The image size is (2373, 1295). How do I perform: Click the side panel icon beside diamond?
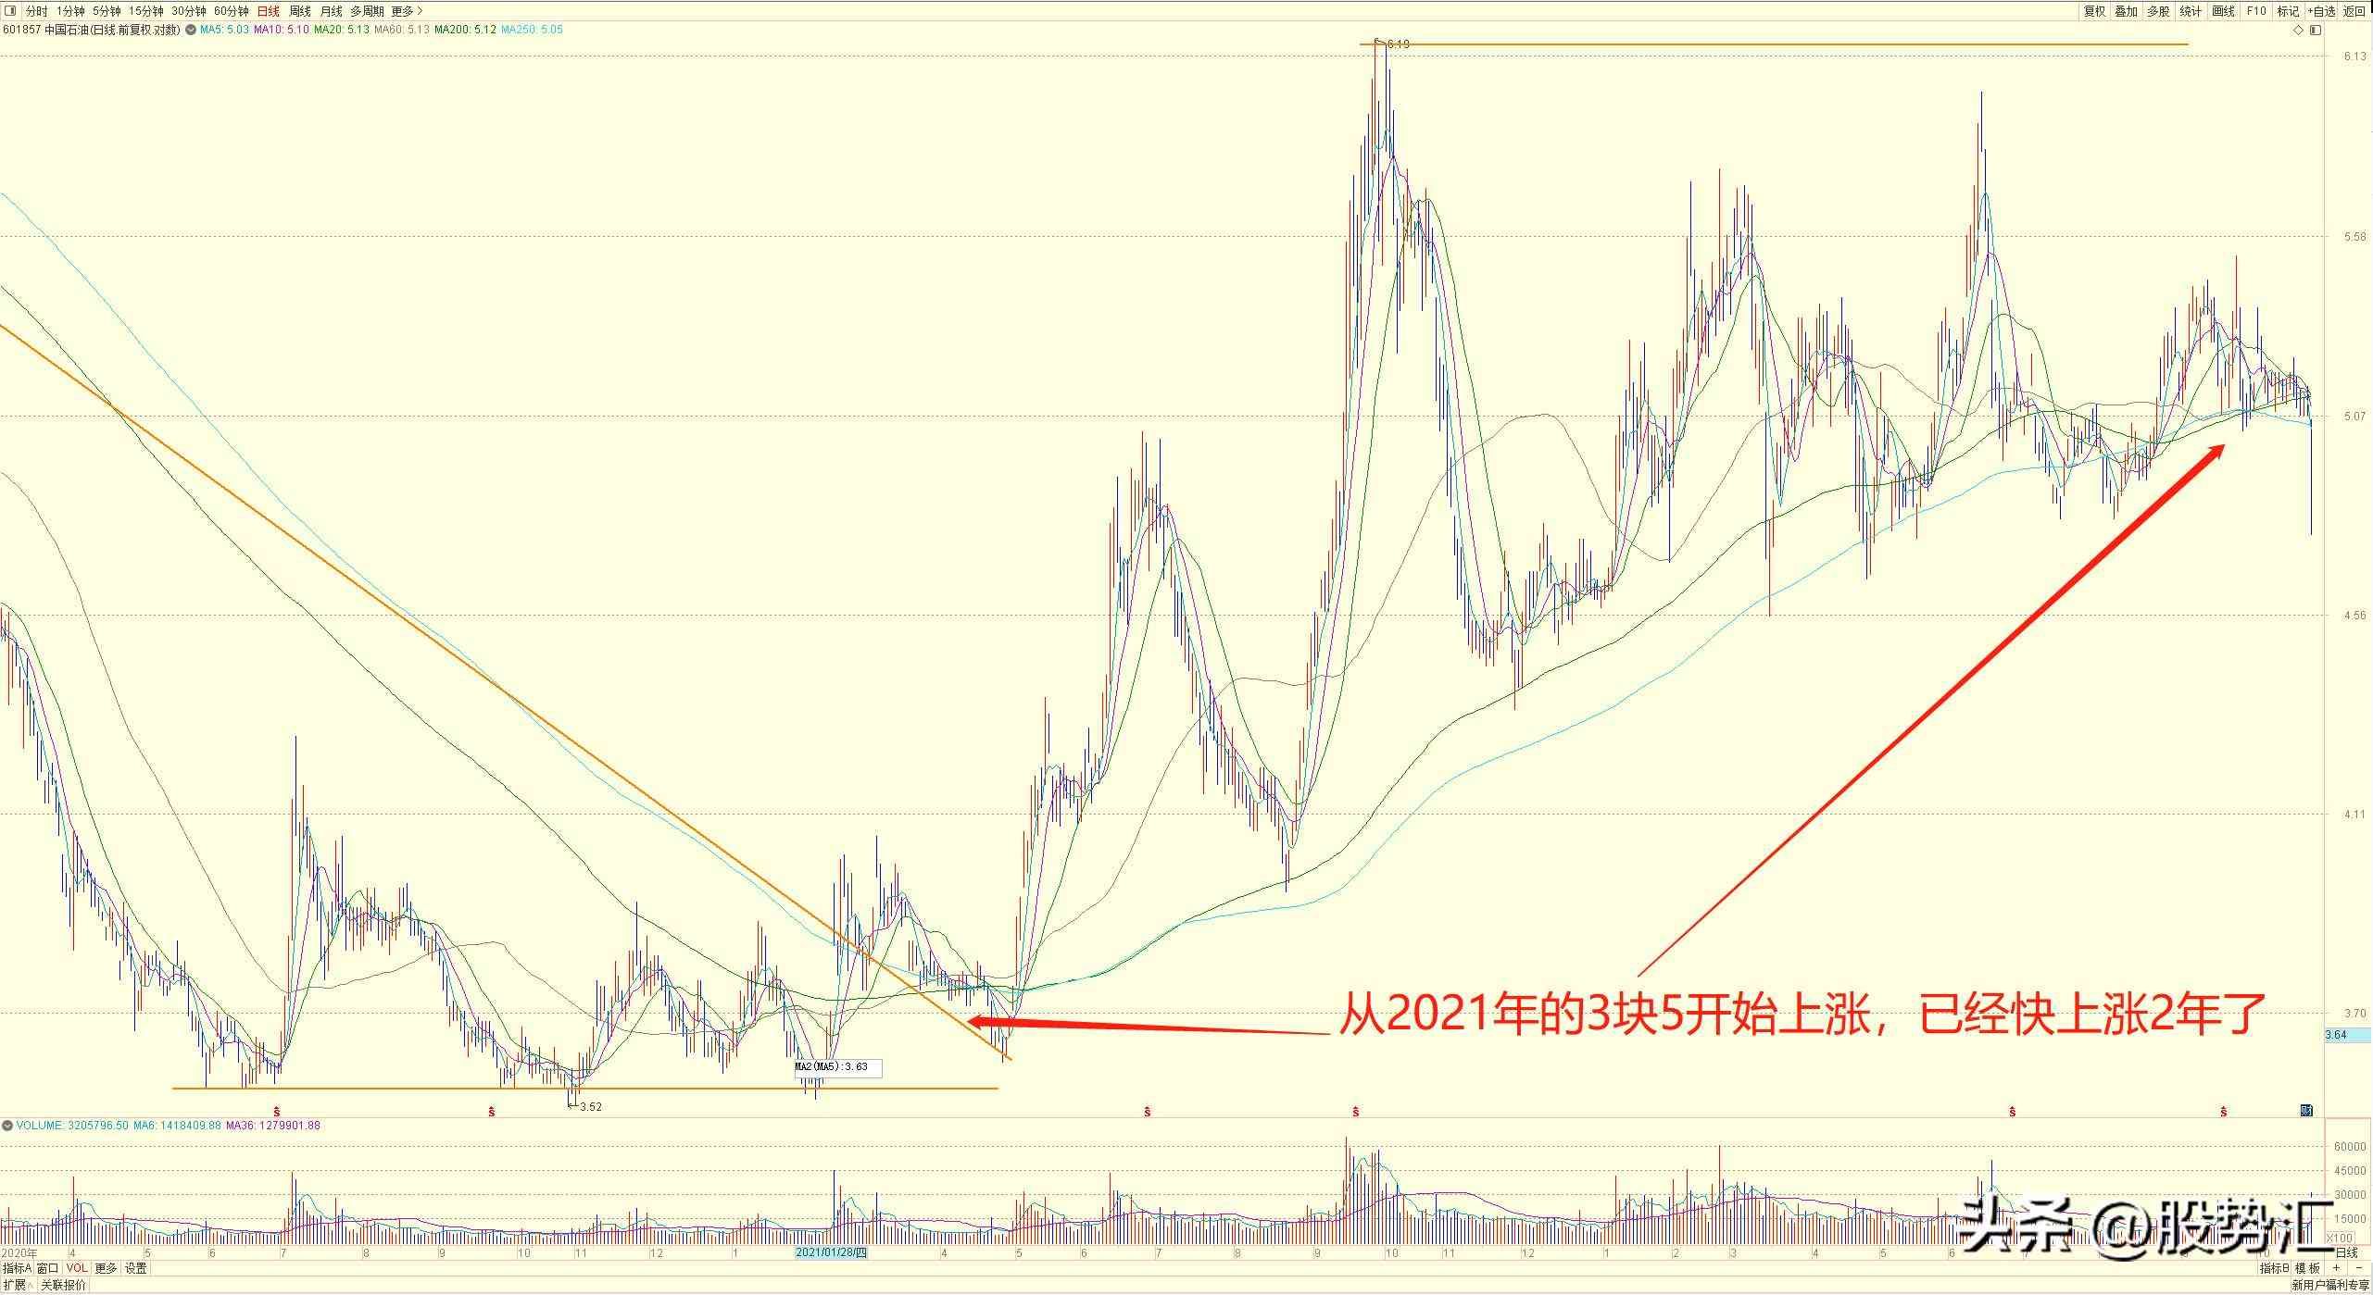pos(2315,30)
